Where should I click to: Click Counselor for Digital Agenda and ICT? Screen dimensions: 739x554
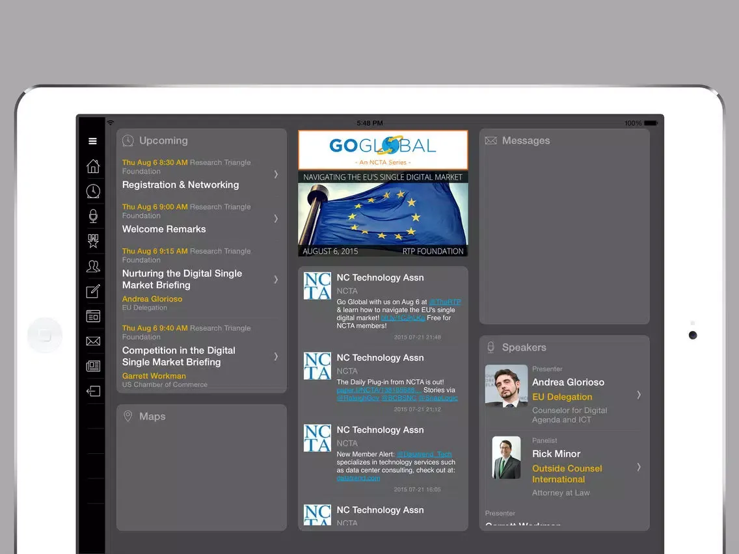pos(569,415)
